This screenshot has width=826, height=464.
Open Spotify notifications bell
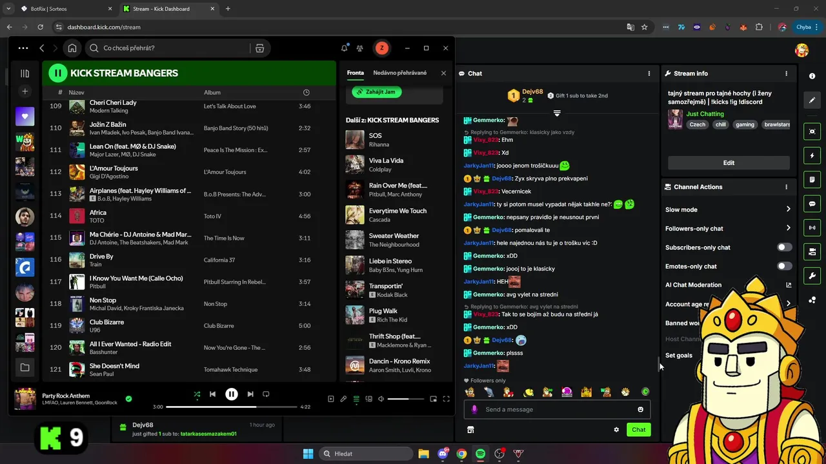click(345, 48)
